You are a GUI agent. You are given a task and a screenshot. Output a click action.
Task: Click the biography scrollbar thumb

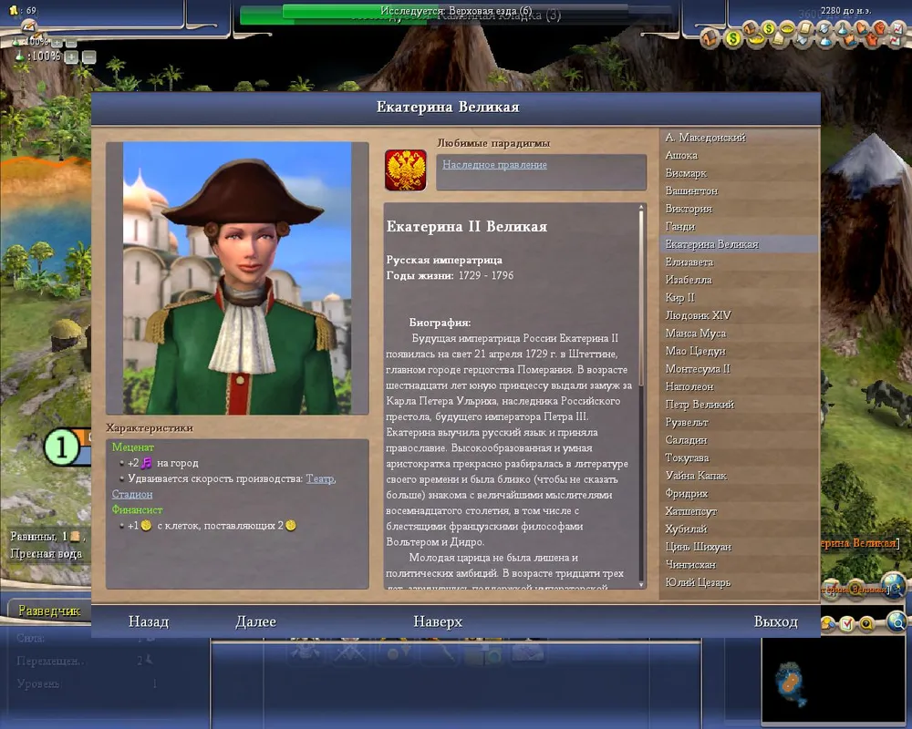(641, 298)
